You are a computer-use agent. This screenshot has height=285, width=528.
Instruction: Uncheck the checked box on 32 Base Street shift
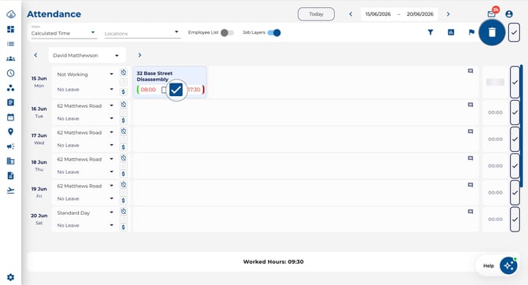[x=176, y=90]
